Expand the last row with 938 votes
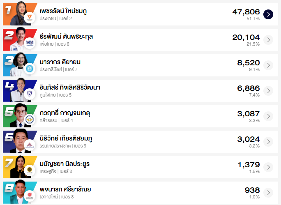 pyautogui.click(x=268, y=193)
